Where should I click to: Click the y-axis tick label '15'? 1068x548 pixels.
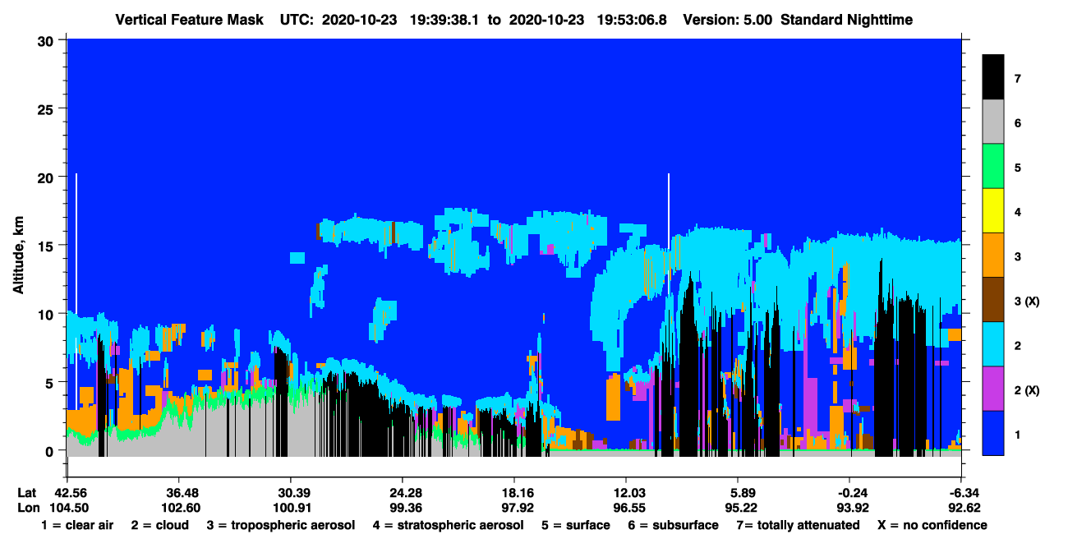point(48,246)
